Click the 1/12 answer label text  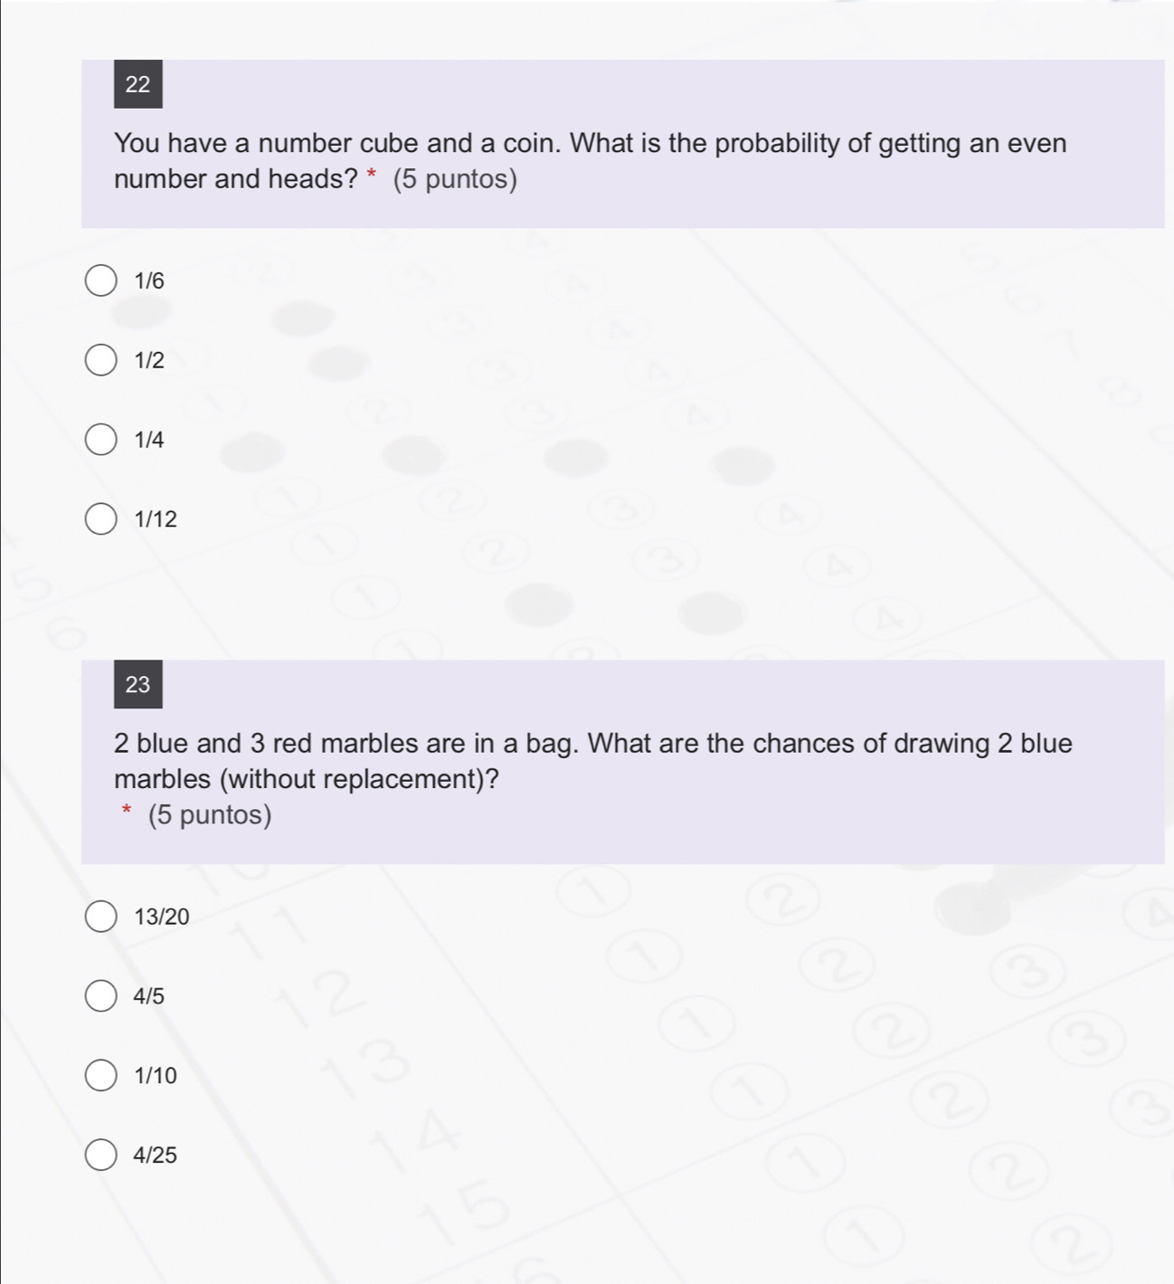click(156, 520)
